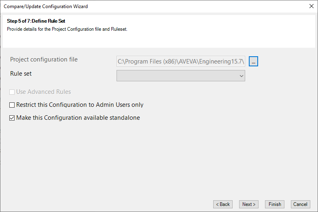Focus the Project configuration file path field

181,61
